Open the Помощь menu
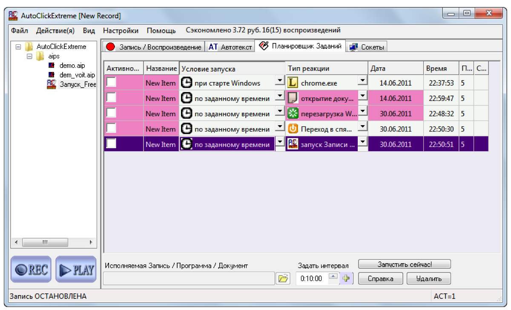511x310 pixels. click(161, 31)
